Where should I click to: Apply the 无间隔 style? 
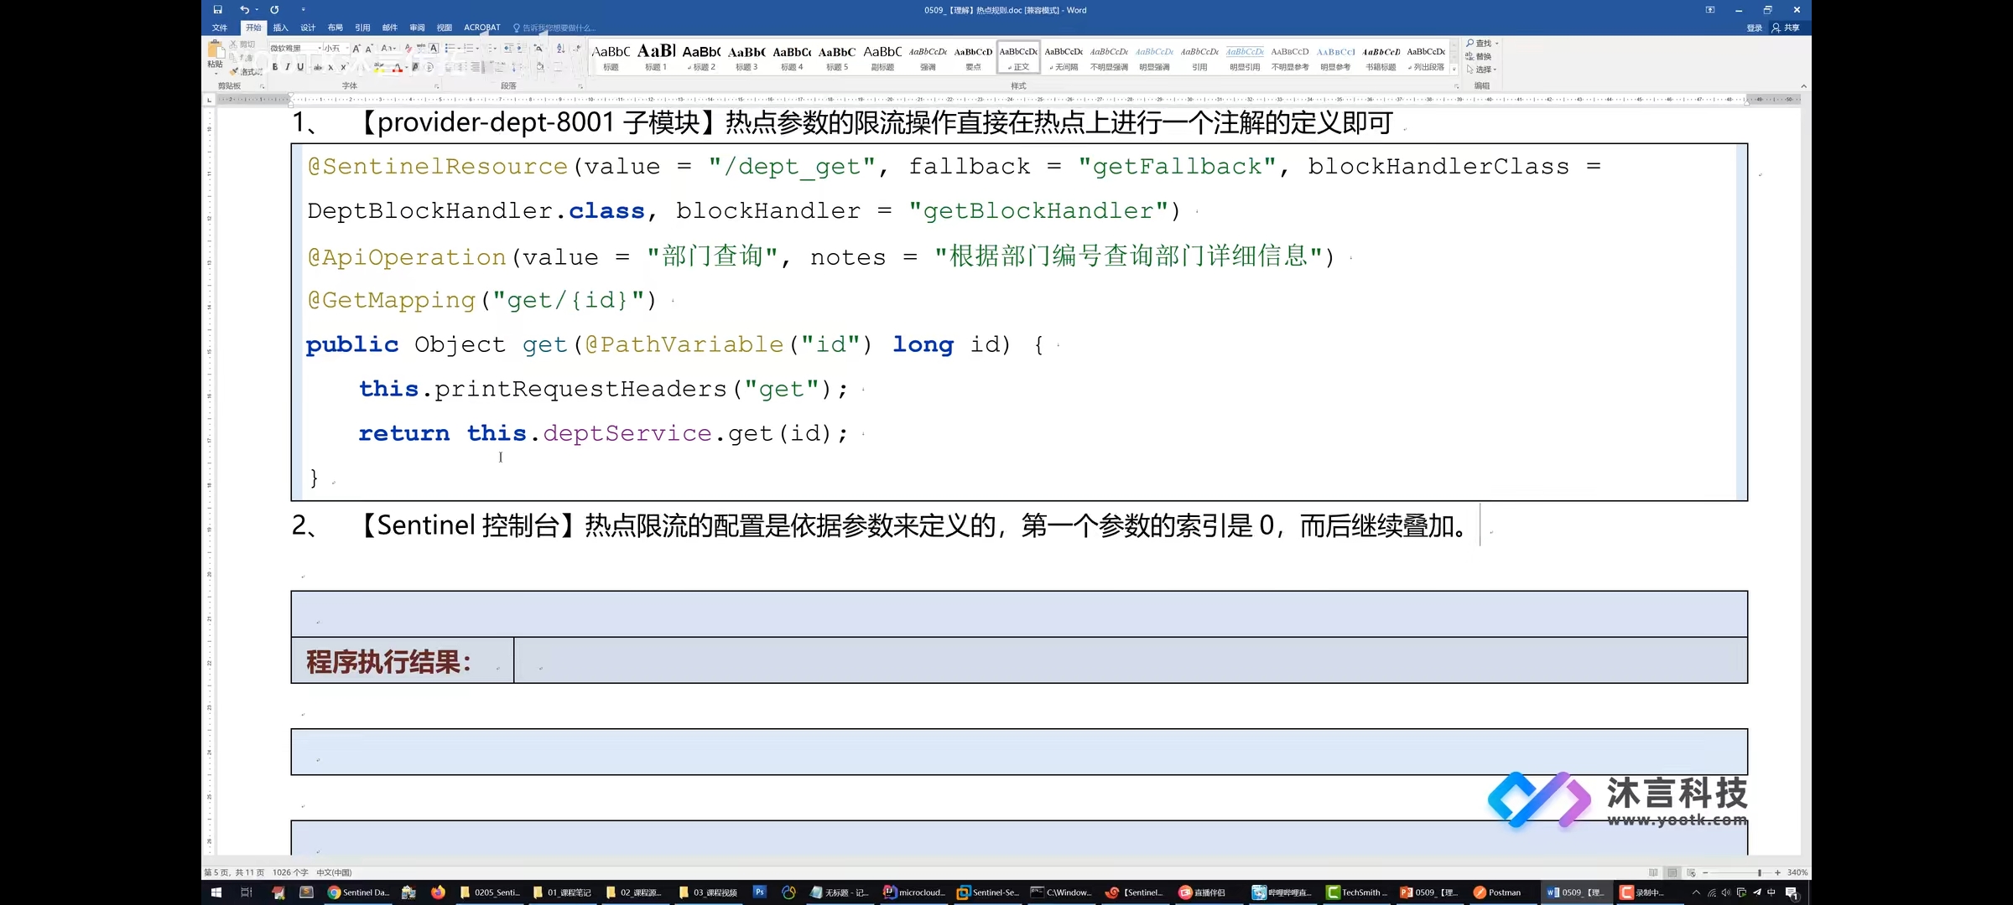(1064, 57)
